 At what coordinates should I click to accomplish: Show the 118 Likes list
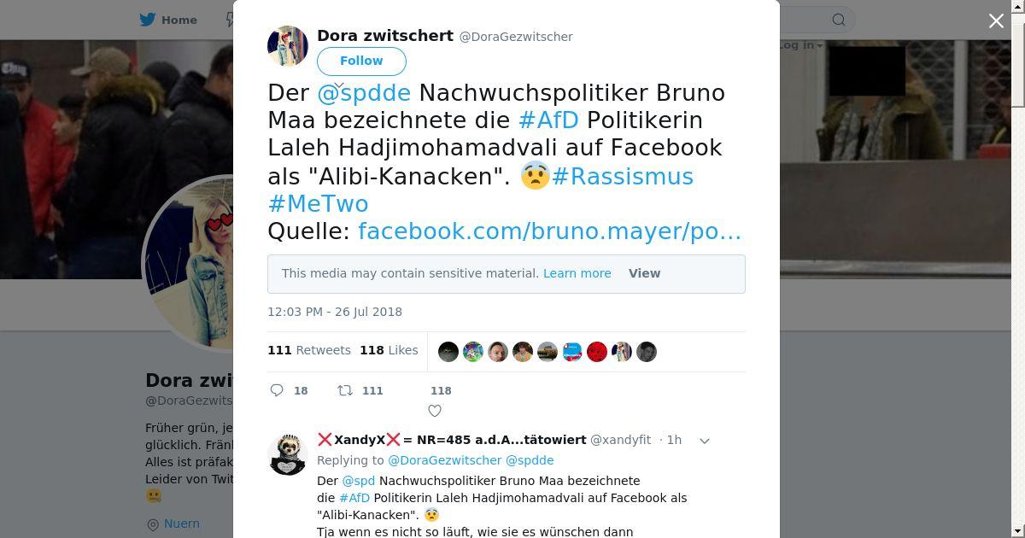point(389,350)
